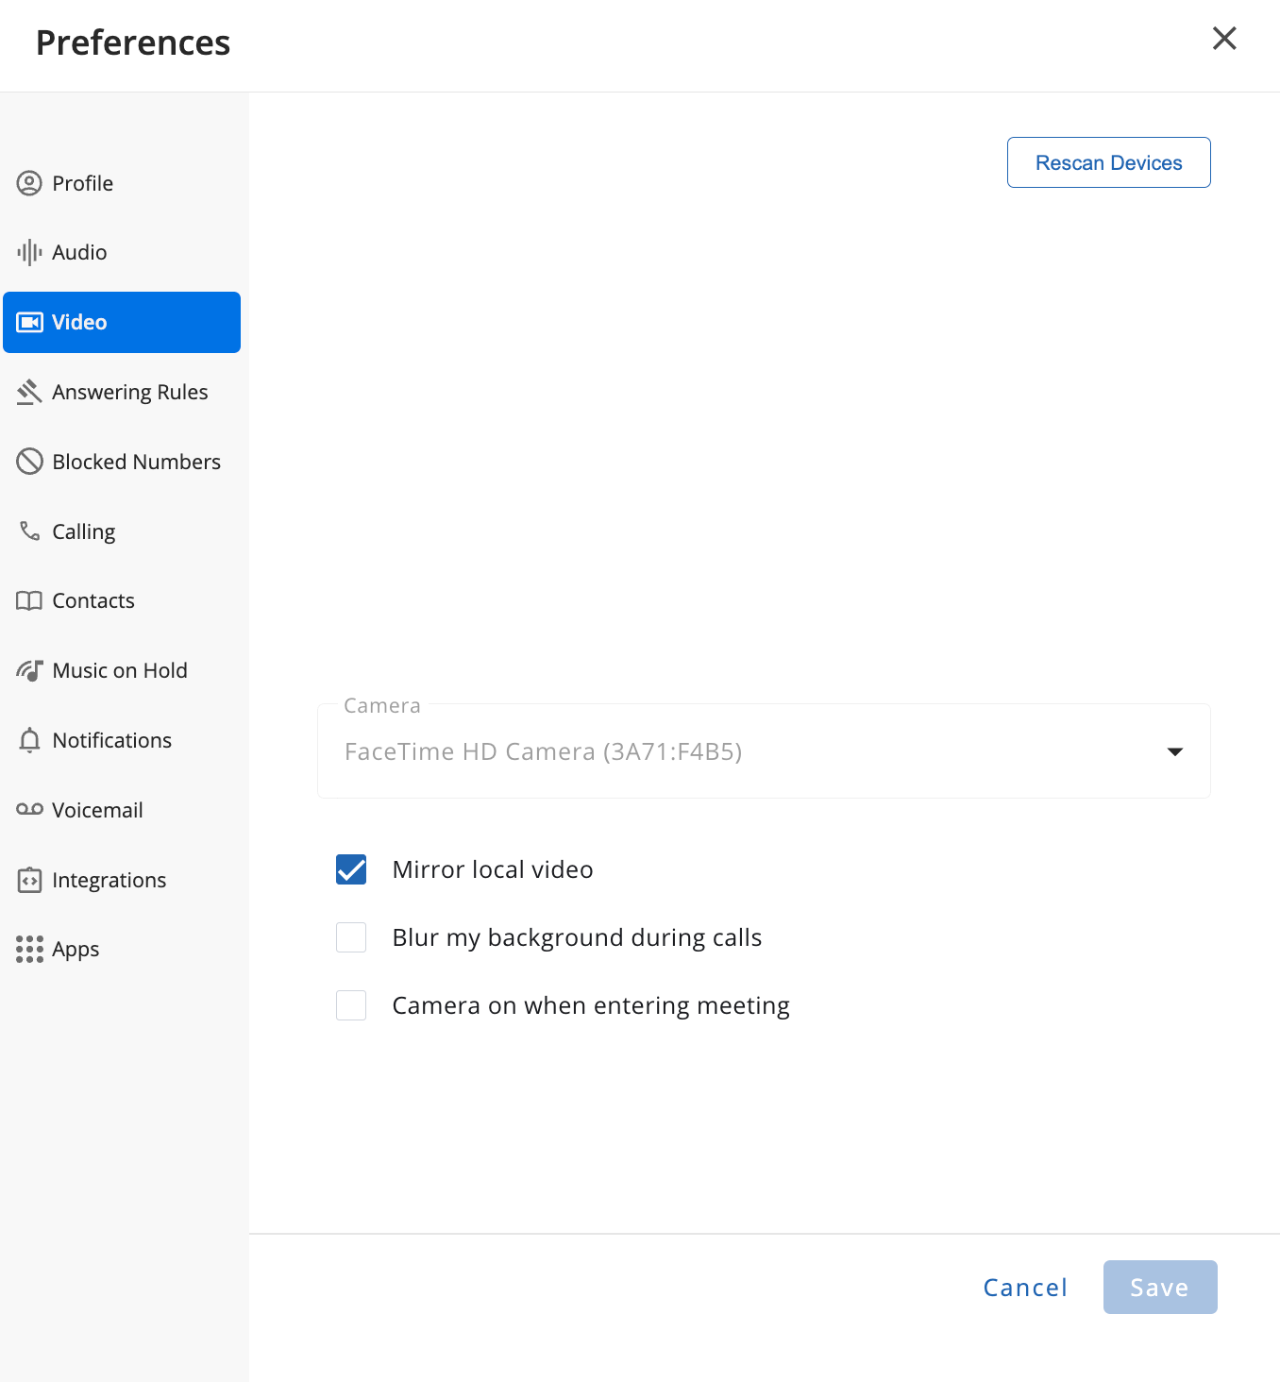Click the Blur my background label text
Image resolution: width=1280 pixels, height=1382 pixels.
(x=577, y=937)
